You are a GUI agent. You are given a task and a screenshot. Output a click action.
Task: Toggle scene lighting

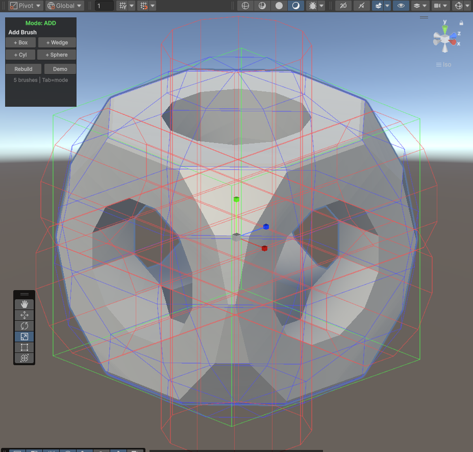[296, 6]
